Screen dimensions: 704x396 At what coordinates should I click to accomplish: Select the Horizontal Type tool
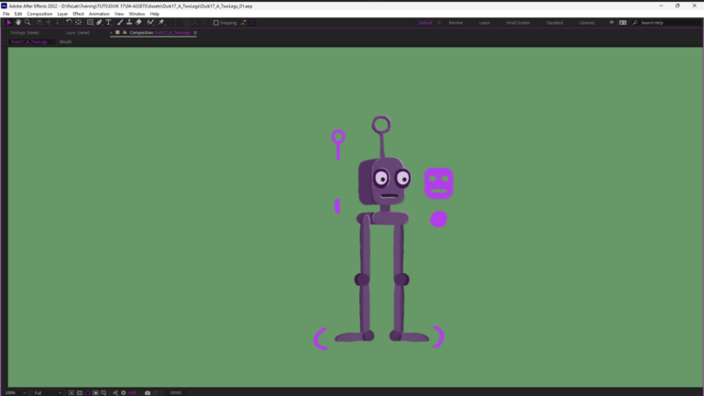(108, 22)
